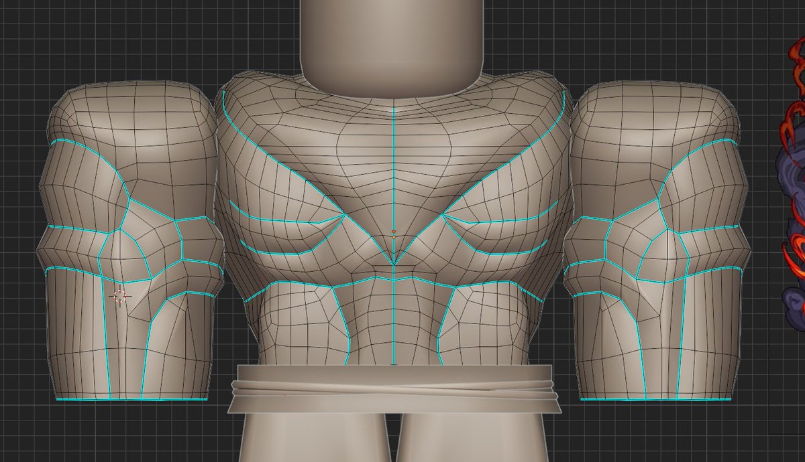
Task: Select the orange origin point on chest seam
Action: coord(394,232)
